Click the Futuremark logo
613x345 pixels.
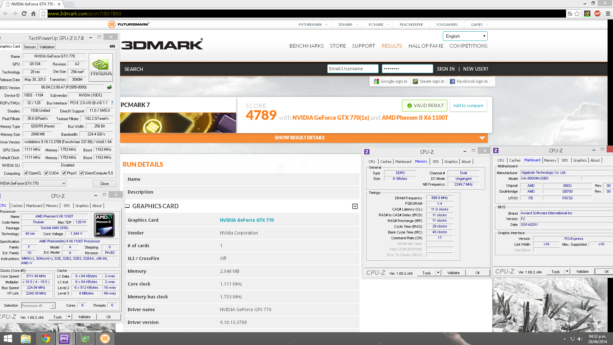pos(129,24)
